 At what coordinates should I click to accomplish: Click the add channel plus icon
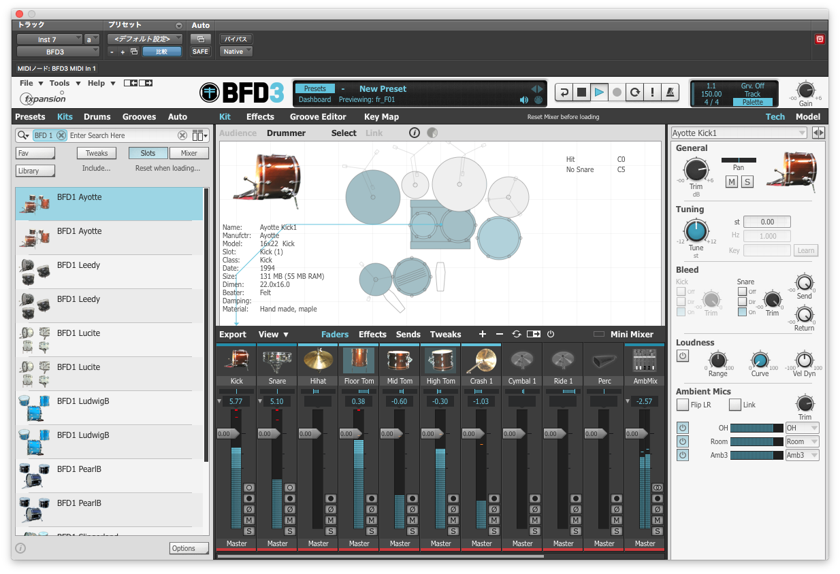click(483, 334)
